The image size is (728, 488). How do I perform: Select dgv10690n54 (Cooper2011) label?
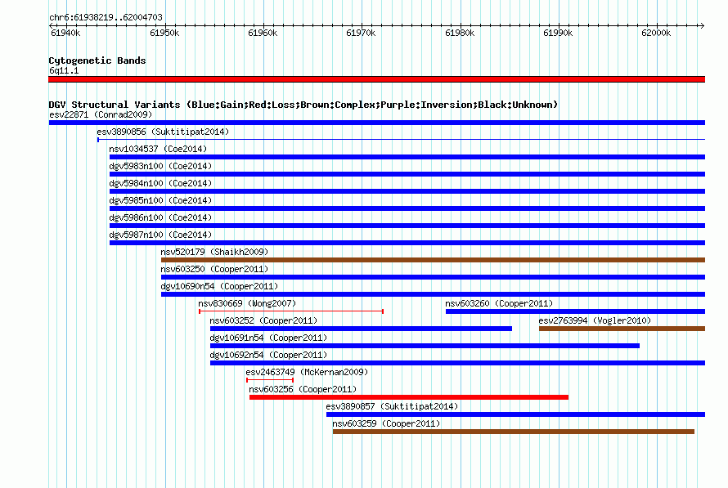click(x=219, y=286)
